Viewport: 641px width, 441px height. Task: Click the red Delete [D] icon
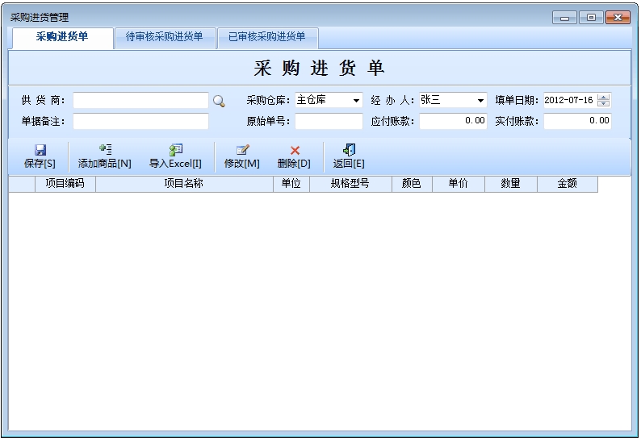(295, 150)
